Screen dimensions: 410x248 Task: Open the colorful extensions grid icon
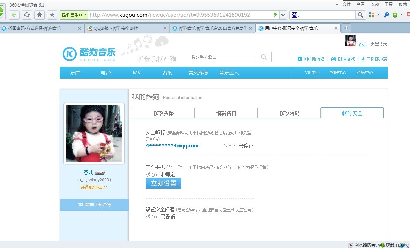coord(372,15)
